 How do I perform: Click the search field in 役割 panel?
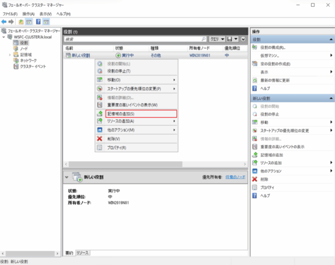tap(136, 39)
